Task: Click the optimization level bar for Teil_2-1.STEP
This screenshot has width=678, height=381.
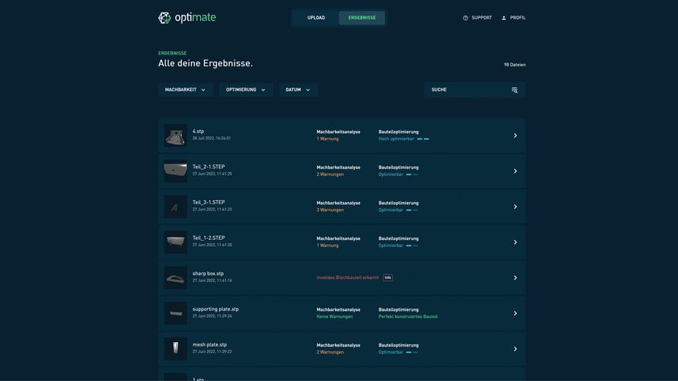Action: coord(412,175)
